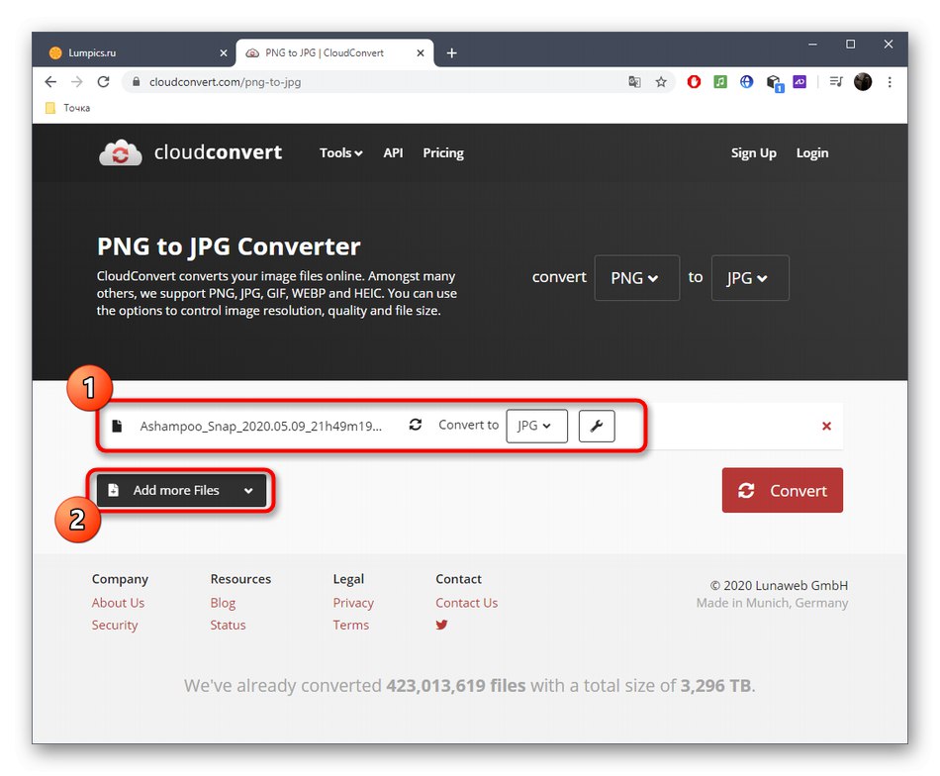Open the media control playlist icon
940x776 pixels.
pyautogui.click(x=836, y=81)
